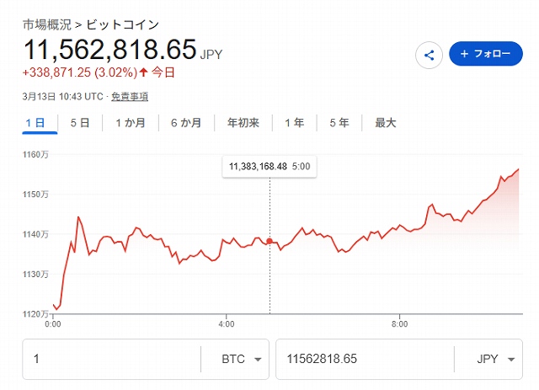This screenshot has height=390, width=539.
Task: View the 1年 price chart
Action: (x=294, y=123)
